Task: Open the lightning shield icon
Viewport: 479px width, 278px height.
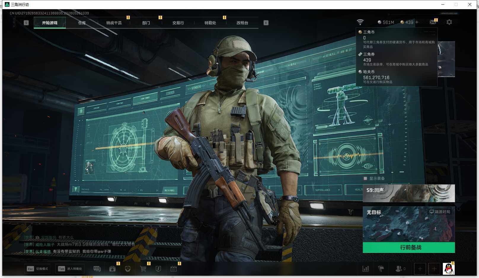Action: 158,269
